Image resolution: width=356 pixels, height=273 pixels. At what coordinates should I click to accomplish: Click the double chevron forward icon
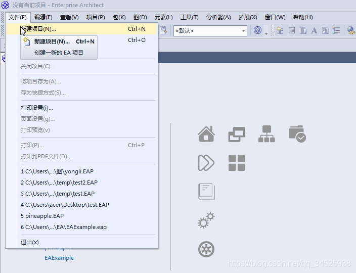pos(206,163)
